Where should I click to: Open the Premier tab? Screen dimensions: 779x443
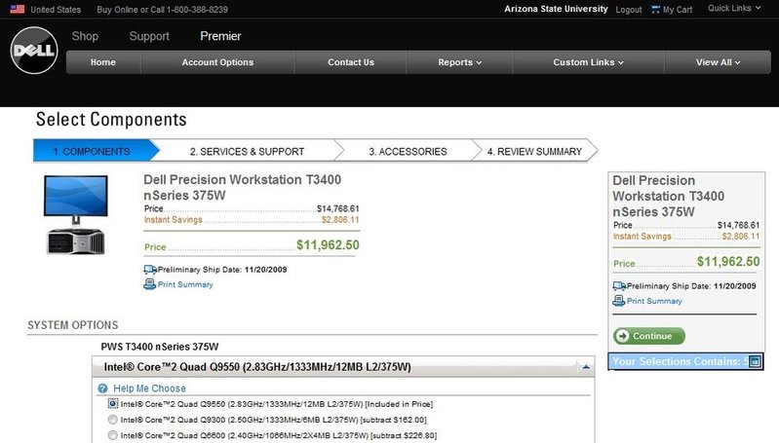[x=220, y=36]
